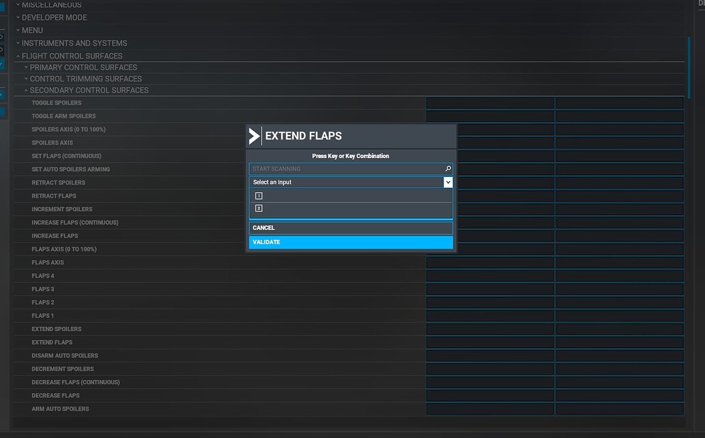Expand the Menu category
The width and height of the screenshot is (705, 438).
32,31
